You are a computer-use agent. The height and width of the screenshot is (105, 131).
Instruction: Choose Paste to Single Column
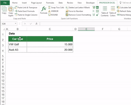point(26,15)
